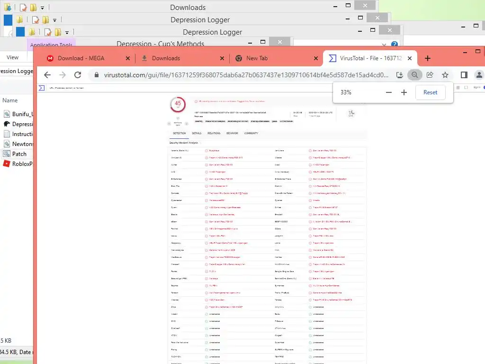Screen dimensions: 485x364
Task: Open Application Tools ribbon tab
Action: (x=51, y=45)
